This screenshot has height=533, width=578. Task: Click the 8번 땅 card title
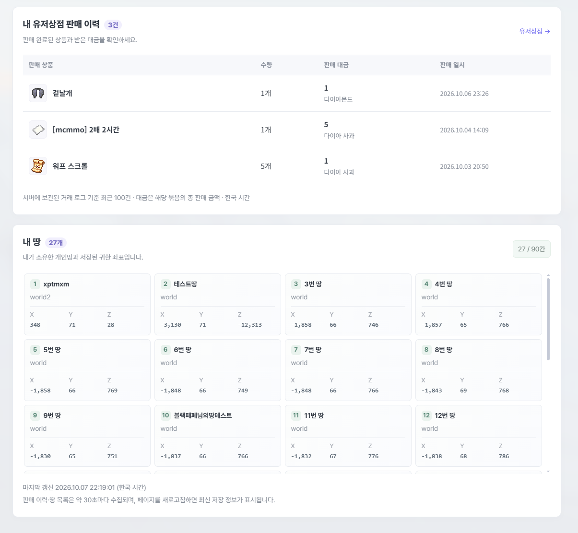(x=443, y=350)
